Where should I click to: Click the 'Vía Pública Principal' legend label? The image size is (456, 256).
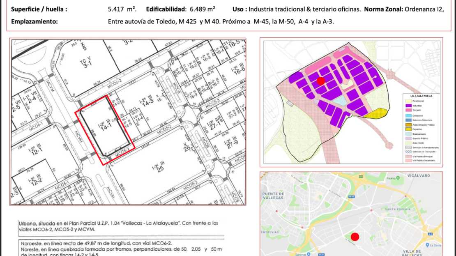pos(423,157)
